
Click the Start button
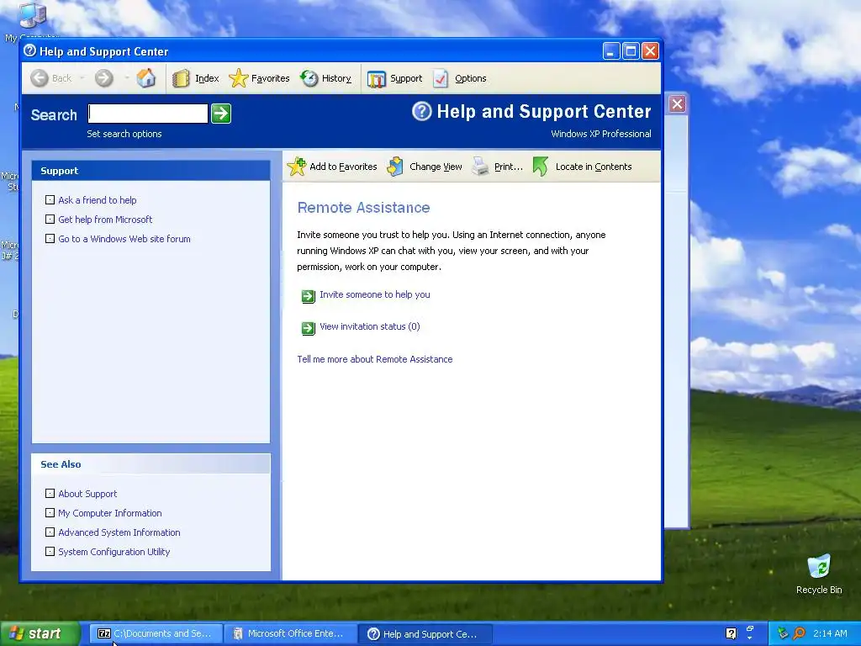(x=39, y=633)
